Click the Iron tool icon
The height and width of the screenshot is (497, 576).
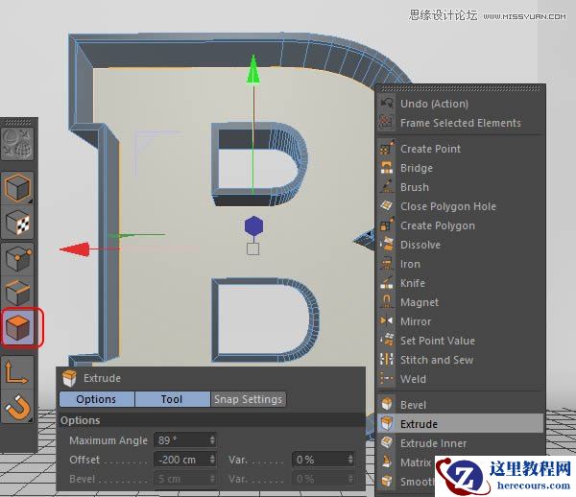(x=387, y=264)
